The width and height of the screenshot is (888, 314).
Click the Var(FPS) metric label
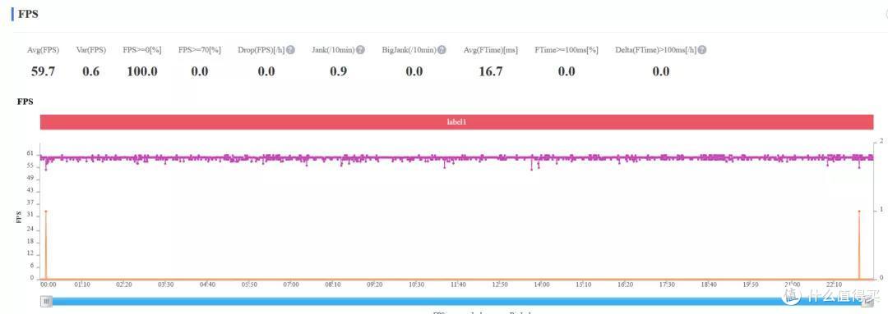[x=90, y=50]
